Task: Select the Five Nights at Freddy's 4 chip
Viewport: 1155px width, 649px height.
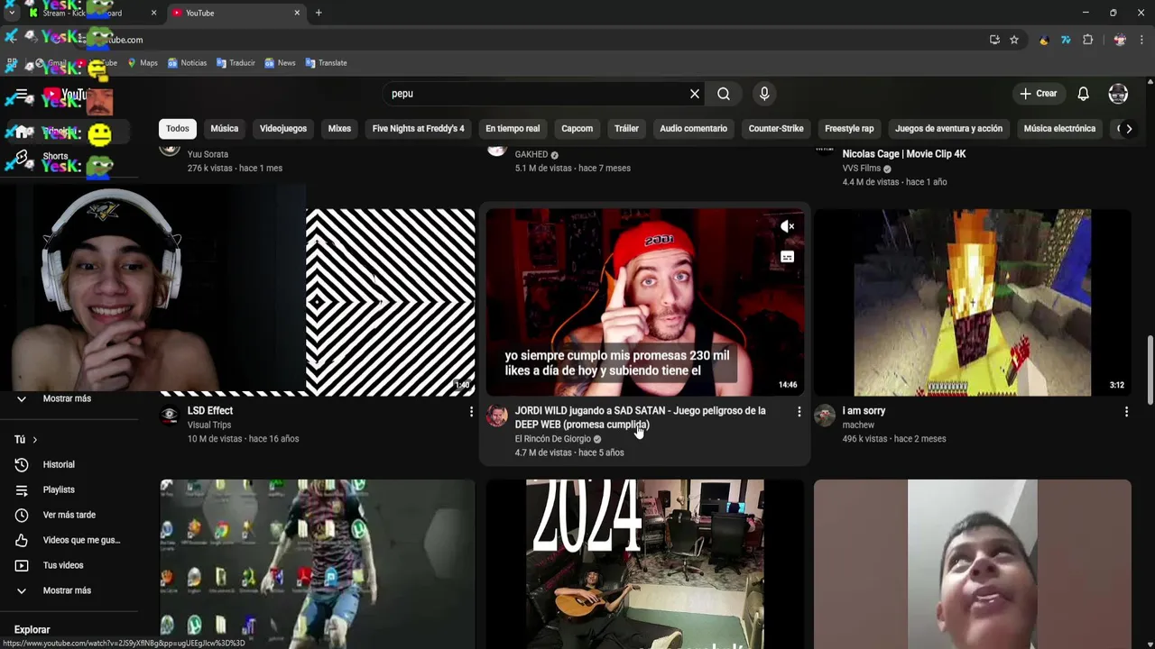Action: click(x=419, y=128)
